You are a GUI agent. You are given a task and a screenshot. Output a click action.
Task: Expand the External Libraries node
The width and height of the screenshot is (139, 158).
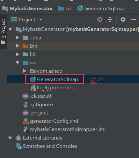pos(10,138)
